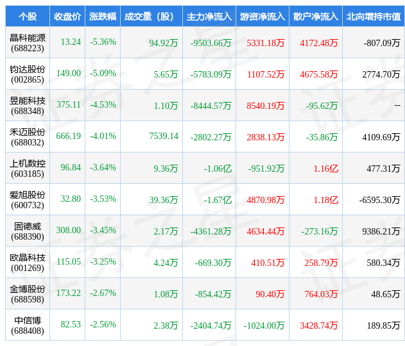Click the 个股 column header
This screenshot has height=346, width=405.
click(x=28, y=17)
